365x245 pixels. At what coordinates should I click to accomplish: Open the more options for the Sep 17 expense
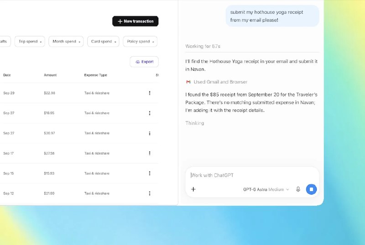point(150,153)
